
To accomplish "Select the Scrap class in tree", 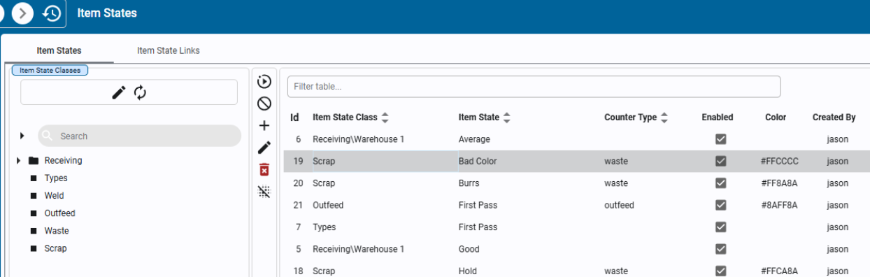I will pos(55,248).
